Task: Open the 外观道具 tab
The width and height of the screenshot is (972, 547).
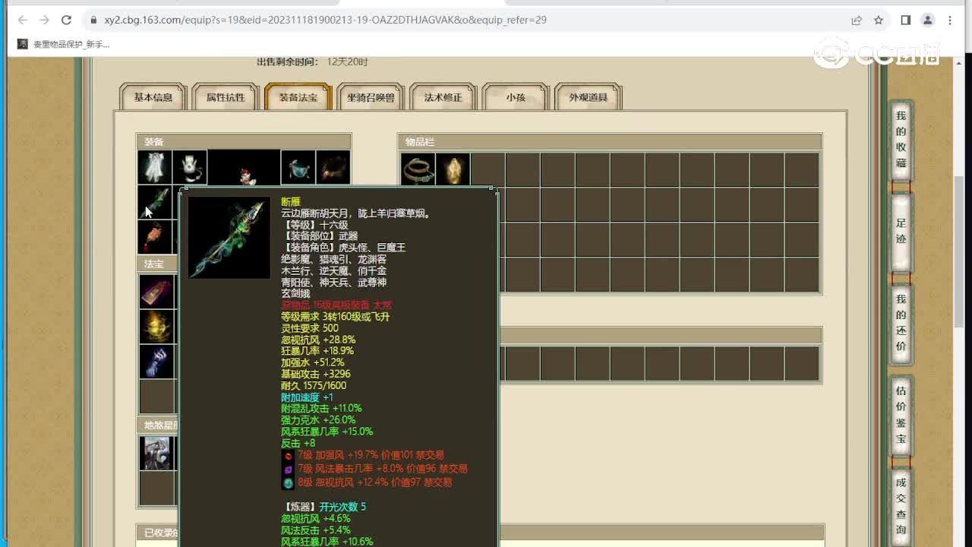Action: [589, 97]
